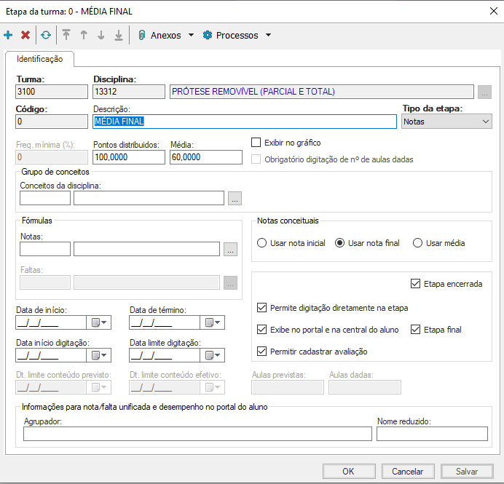
Task: Expand the Data limite digitação calendar dropdown
Action: (x=213, y=355)
